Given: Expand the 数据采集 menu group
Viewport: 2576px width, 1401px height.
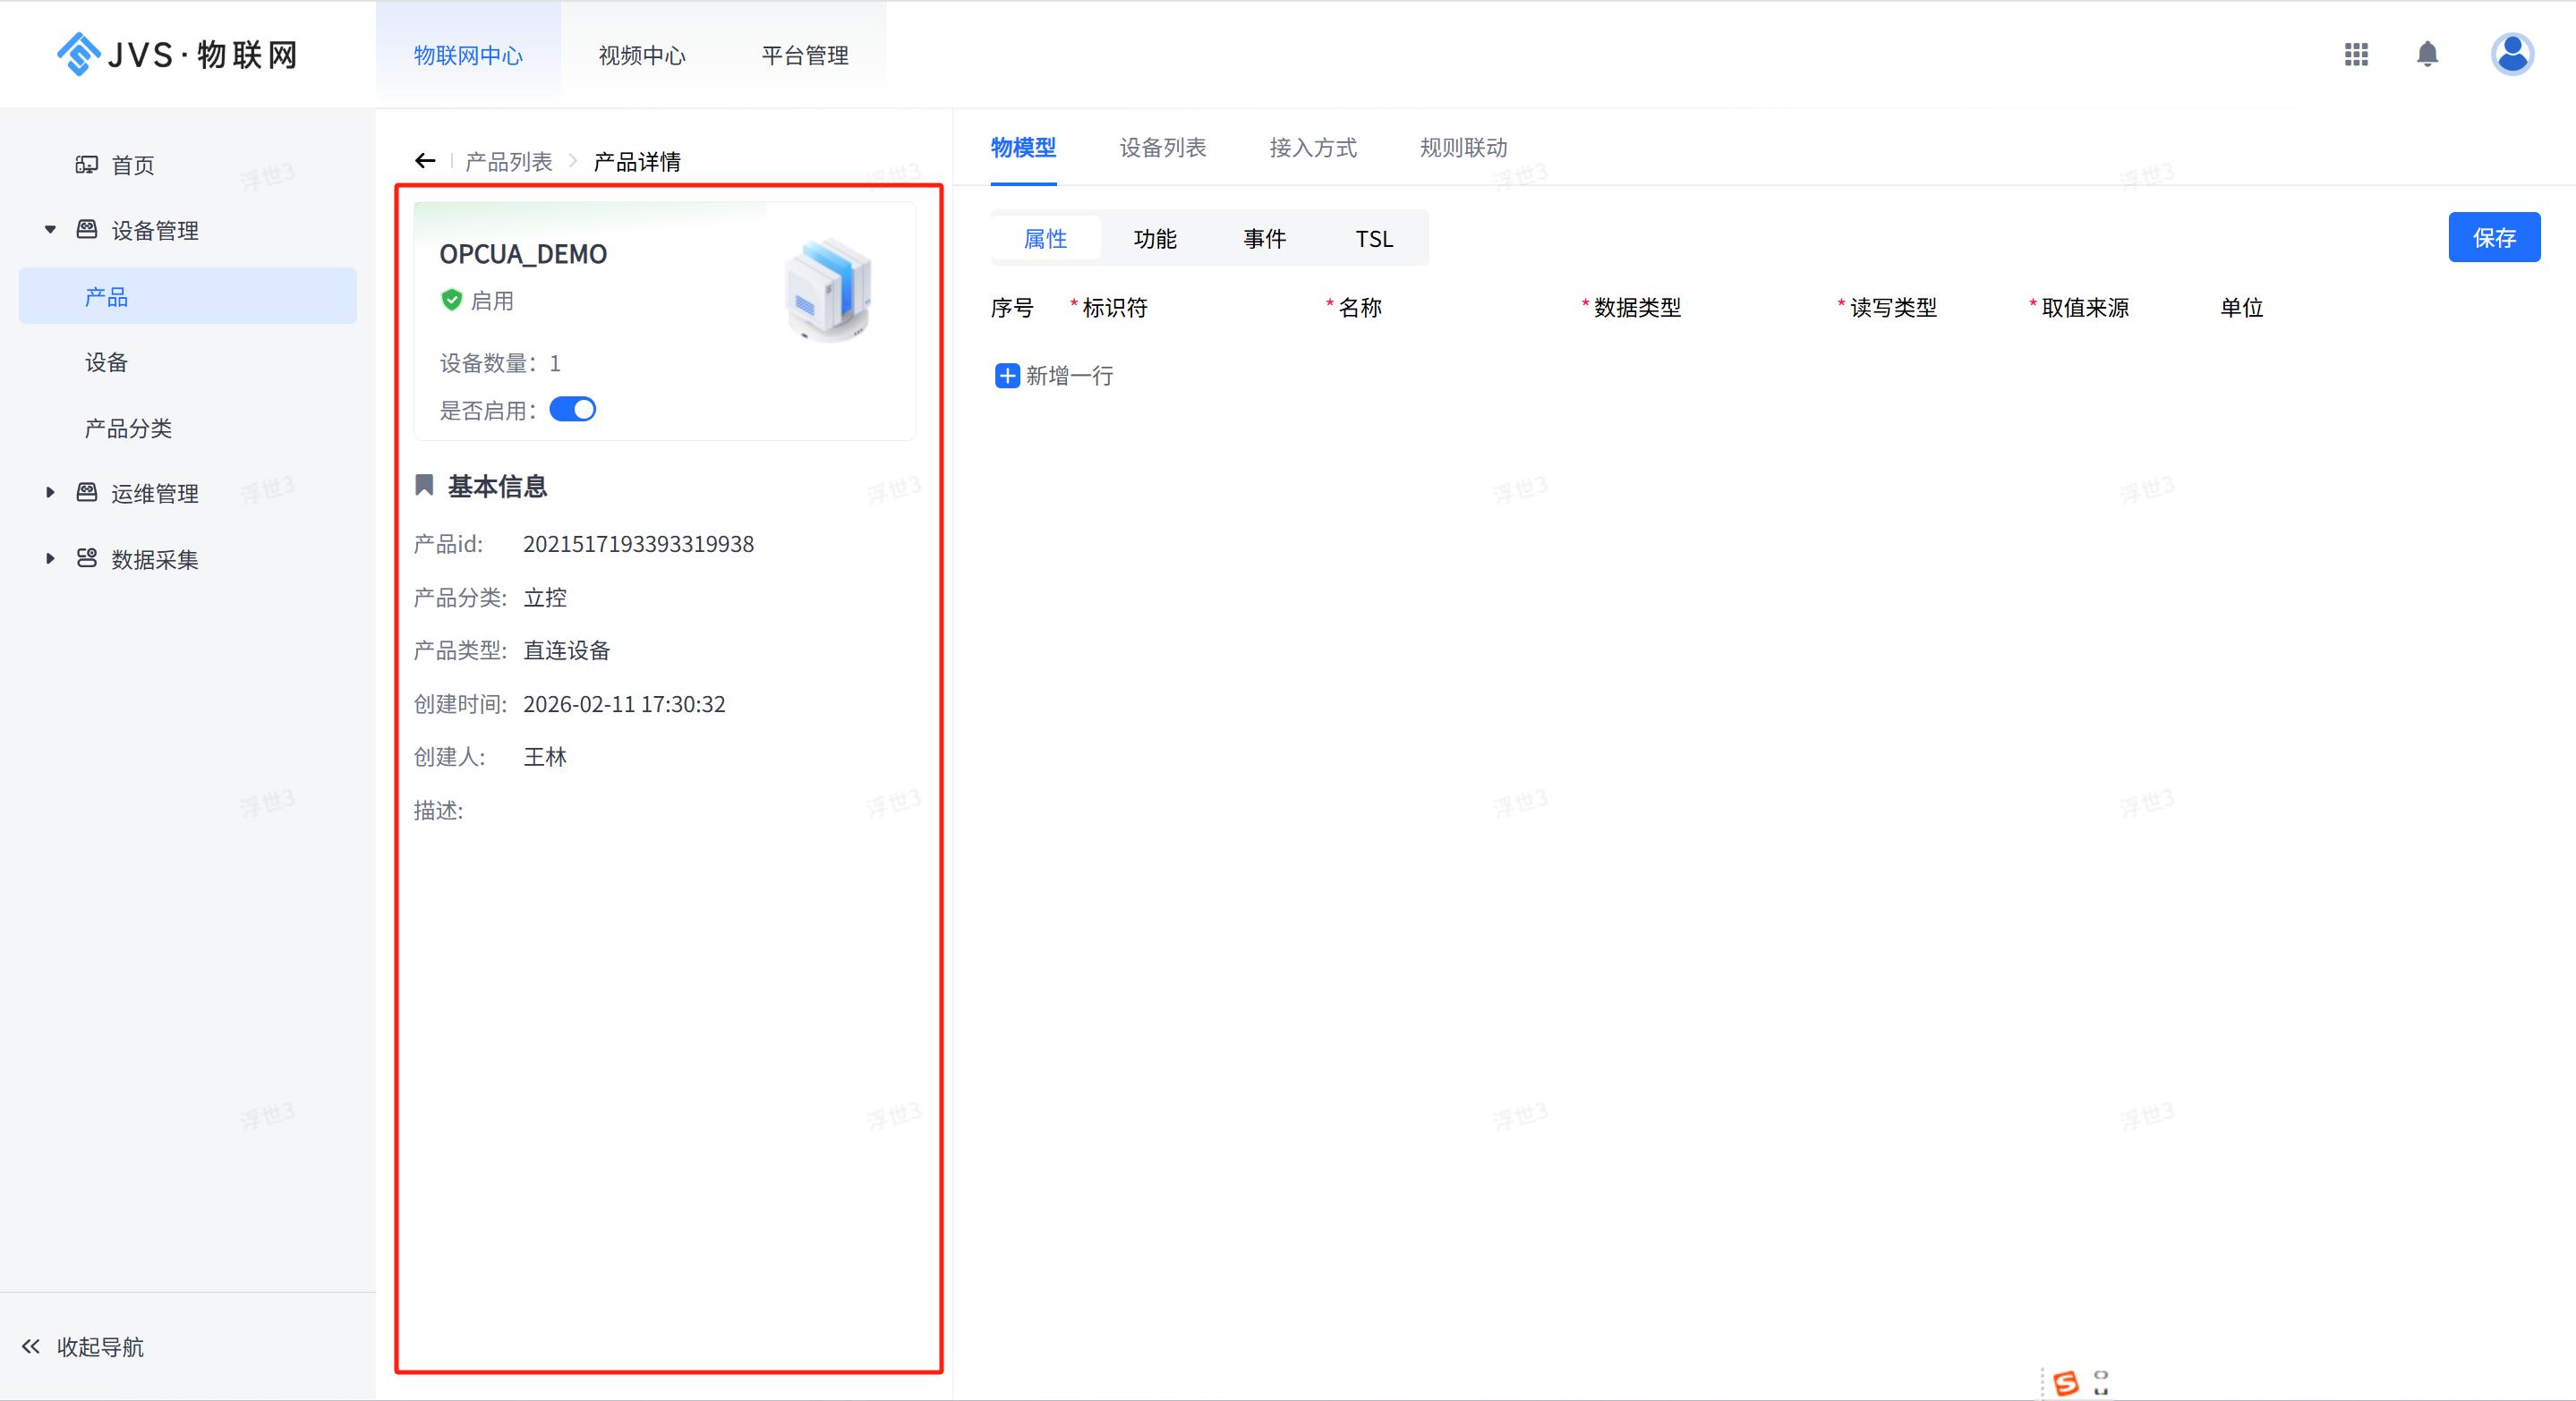Looking at the screenshot, I should tap(50, 558).
